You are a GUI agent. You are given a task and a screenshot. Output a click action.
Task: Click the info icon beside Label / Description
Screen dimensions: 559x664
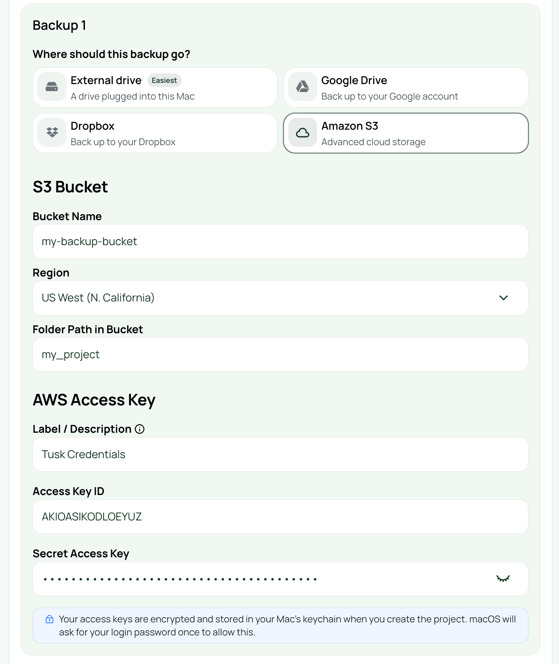coord(140,429)
